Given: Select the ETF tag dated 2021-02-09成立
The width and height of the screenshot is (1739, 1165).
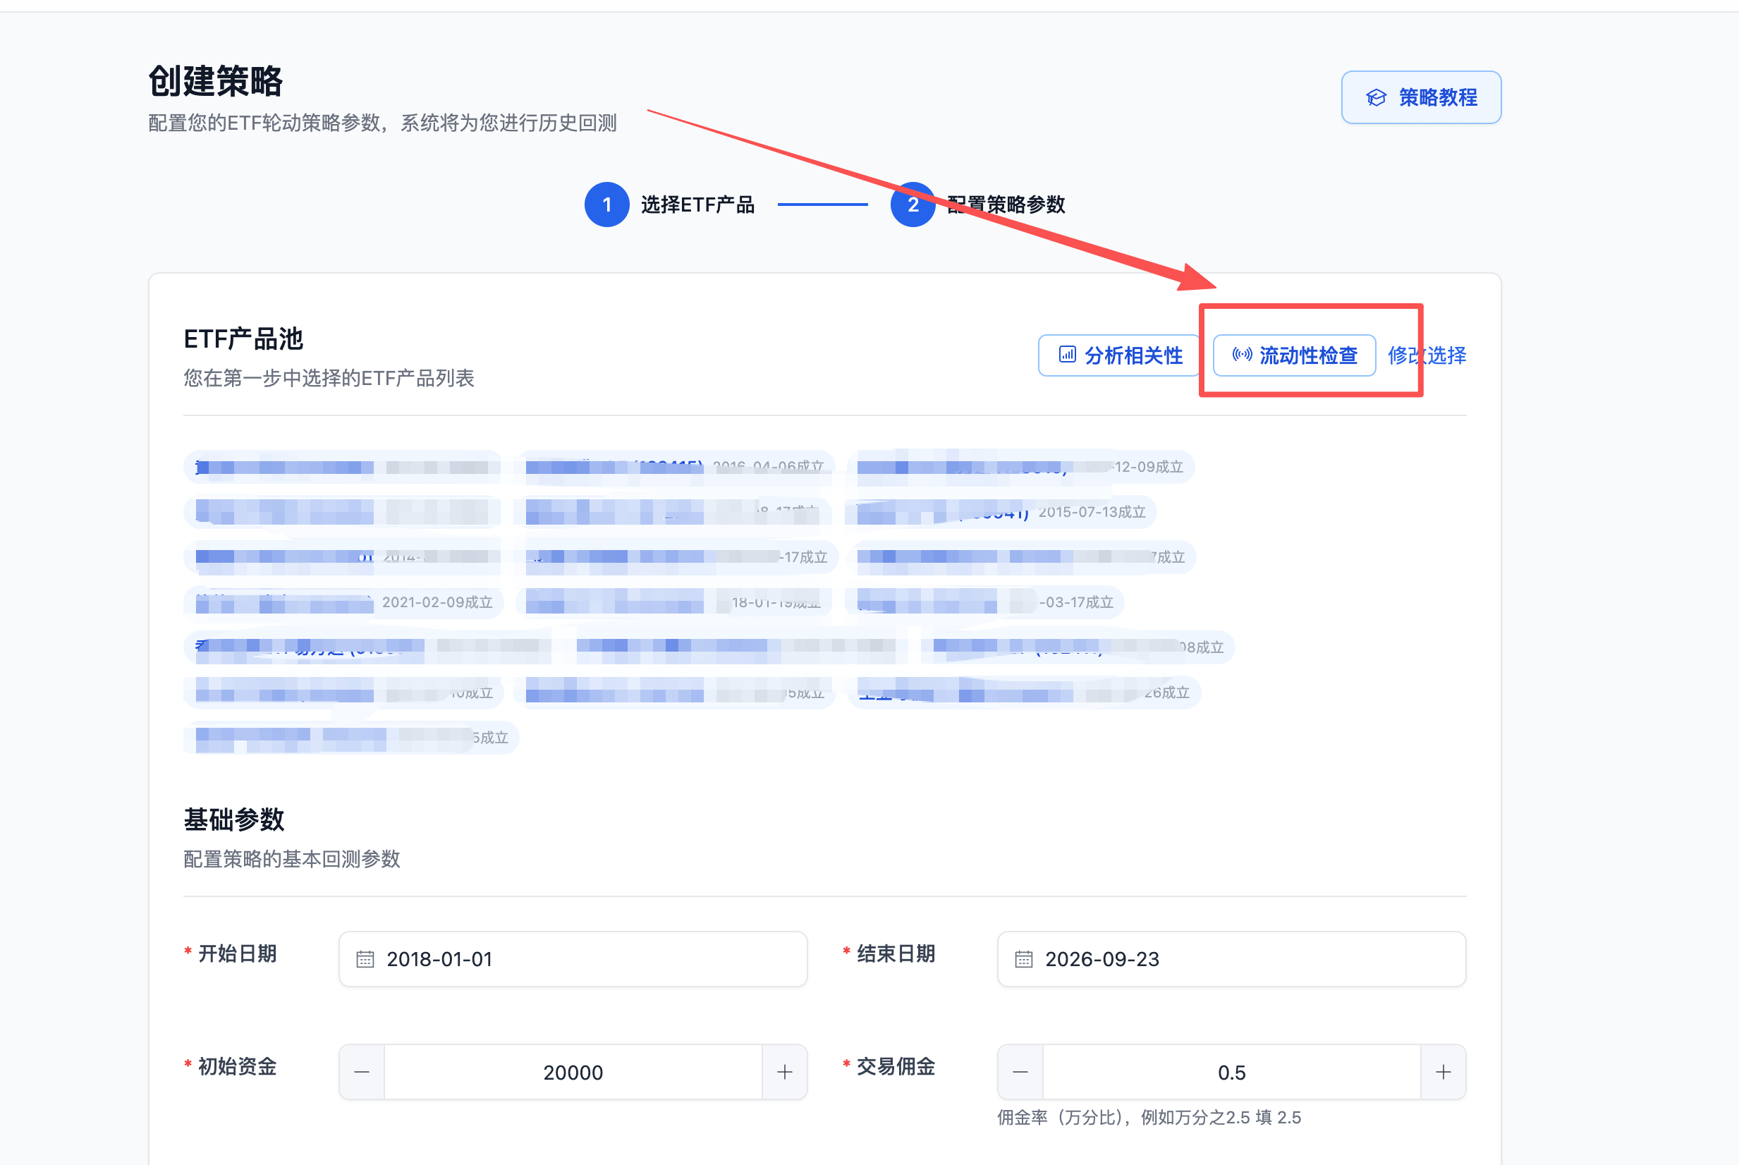Looking at the screenshot, I should [x=344, y=602].
